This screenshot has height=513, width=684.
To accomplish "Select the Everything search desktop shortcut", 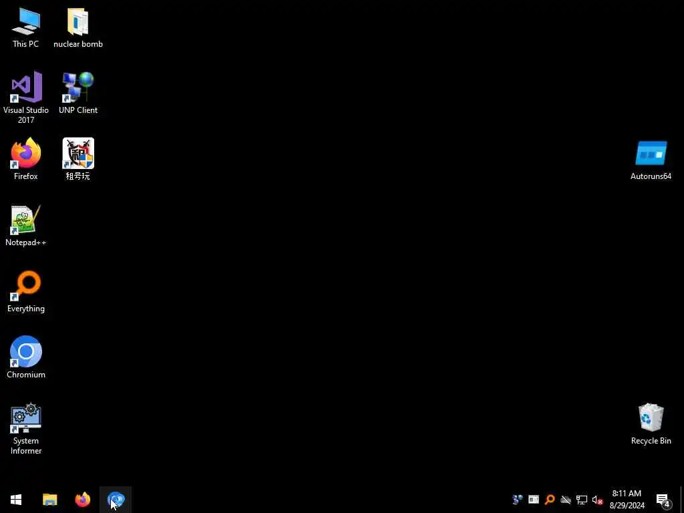I will coord(26,292).
